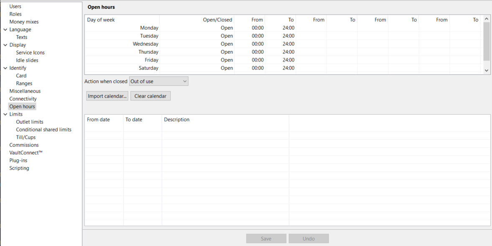
Task: Select Roles in the sidebar
Action: pyautogui.click(x=15, y=14)
